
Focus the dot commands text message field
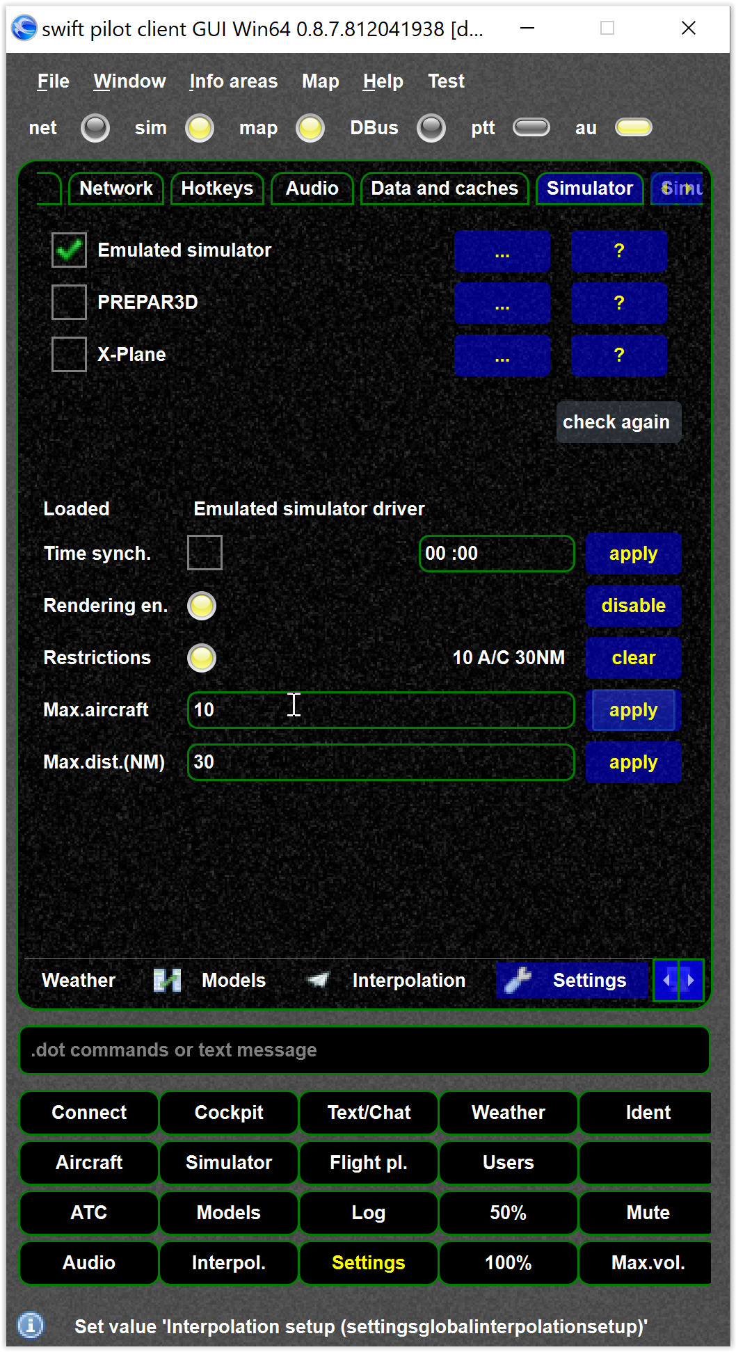click(x=365, y=1050)
